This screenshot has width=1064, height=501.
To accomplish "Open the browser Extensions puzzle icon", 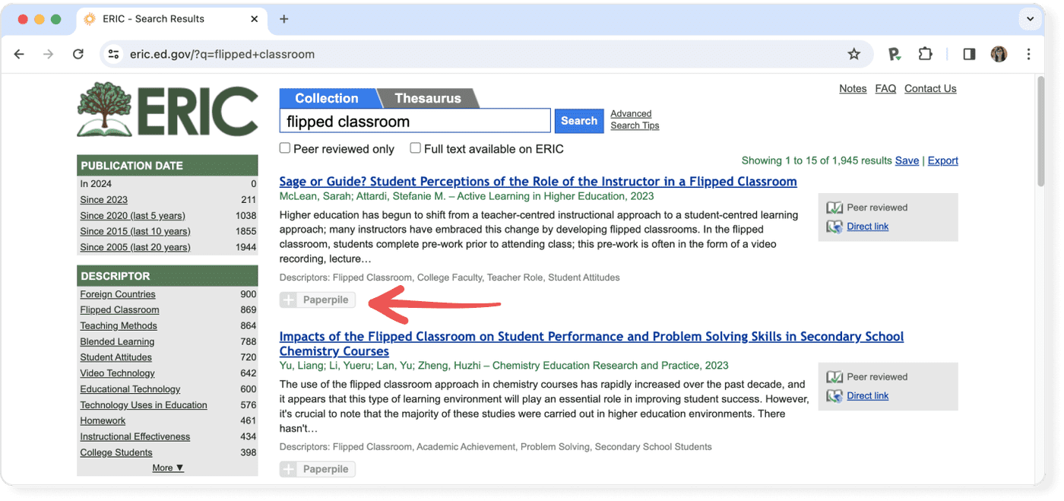I will (x=925, y=54).
